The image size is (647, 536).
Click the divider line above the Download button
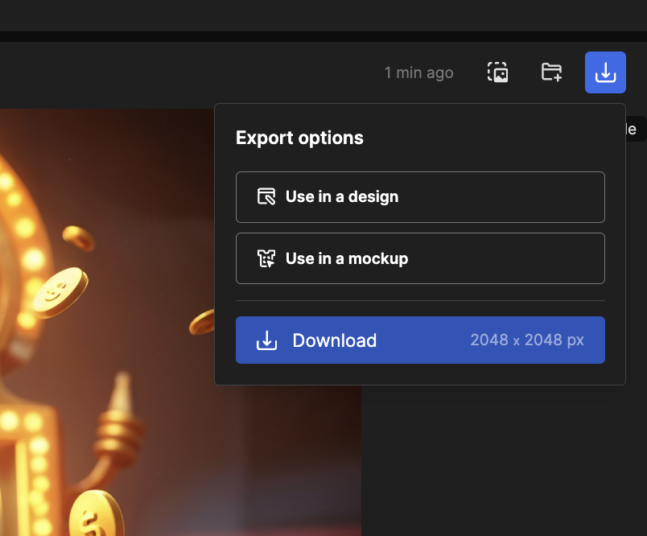click(x=420, y=300)
